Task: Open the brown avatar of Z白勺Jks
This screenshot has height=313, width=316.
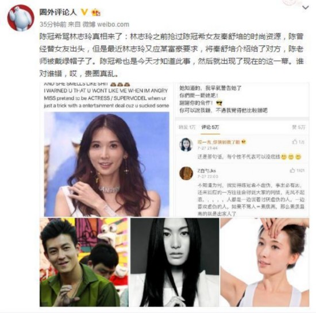Action: pos(186,173)
